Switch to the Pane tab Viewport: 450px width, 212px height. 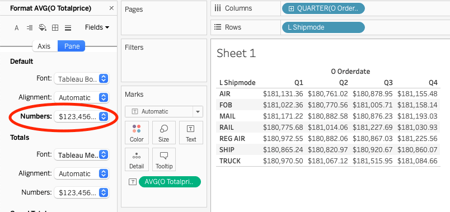pyautogui.click(x=72, y=46)
